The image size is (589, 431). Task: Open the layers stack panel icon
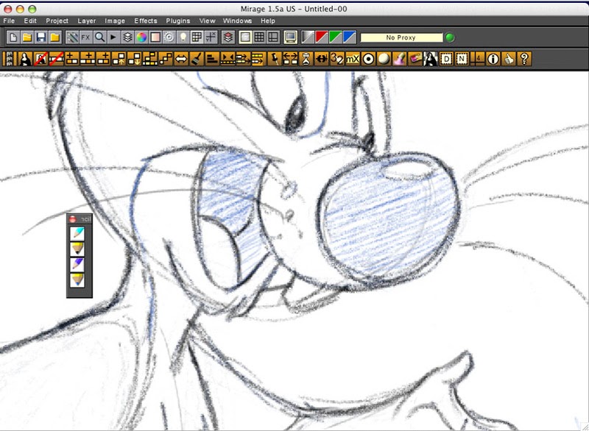[x=127, y=37]
